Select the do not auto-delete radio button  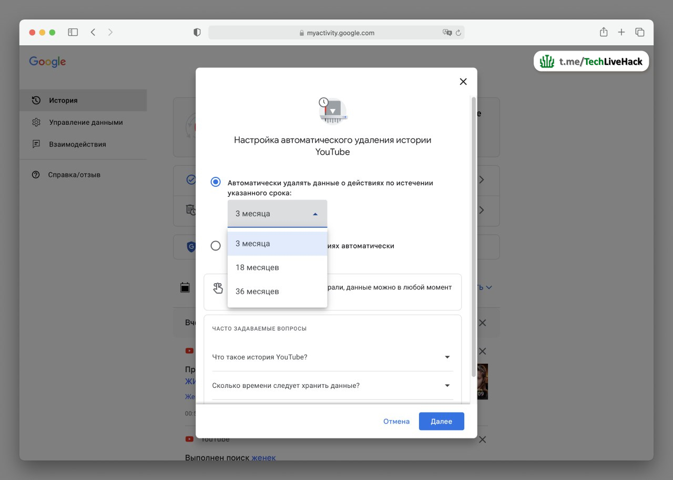(216, 246)
